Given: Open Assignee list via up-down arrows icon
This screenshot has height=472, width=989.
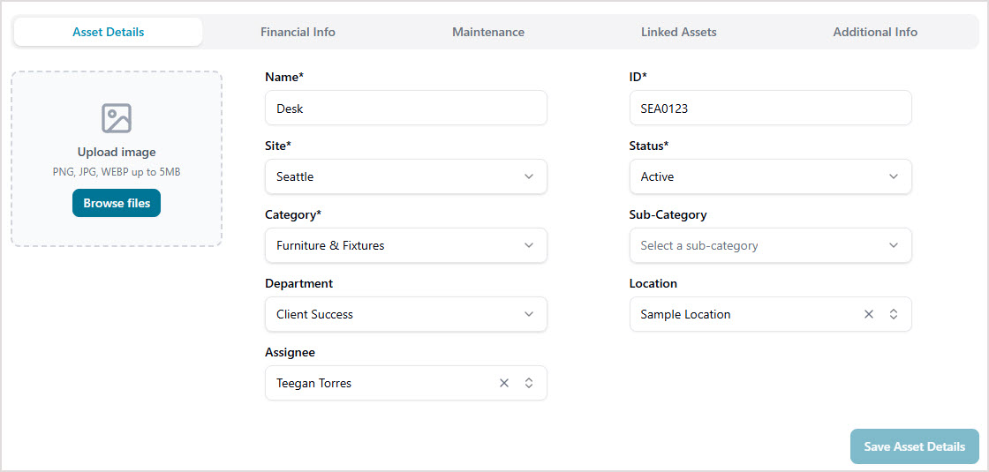Looking at the screenshot, I should 529,383.
